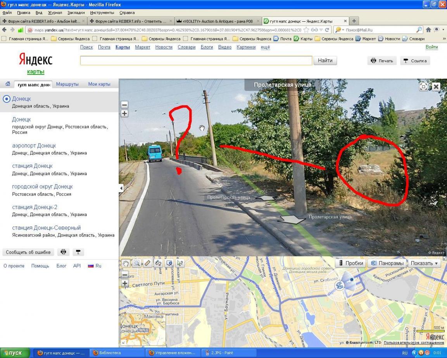Click the route drawing tool in map toolbar
This screenshot has width=447, height=358.
158,263
